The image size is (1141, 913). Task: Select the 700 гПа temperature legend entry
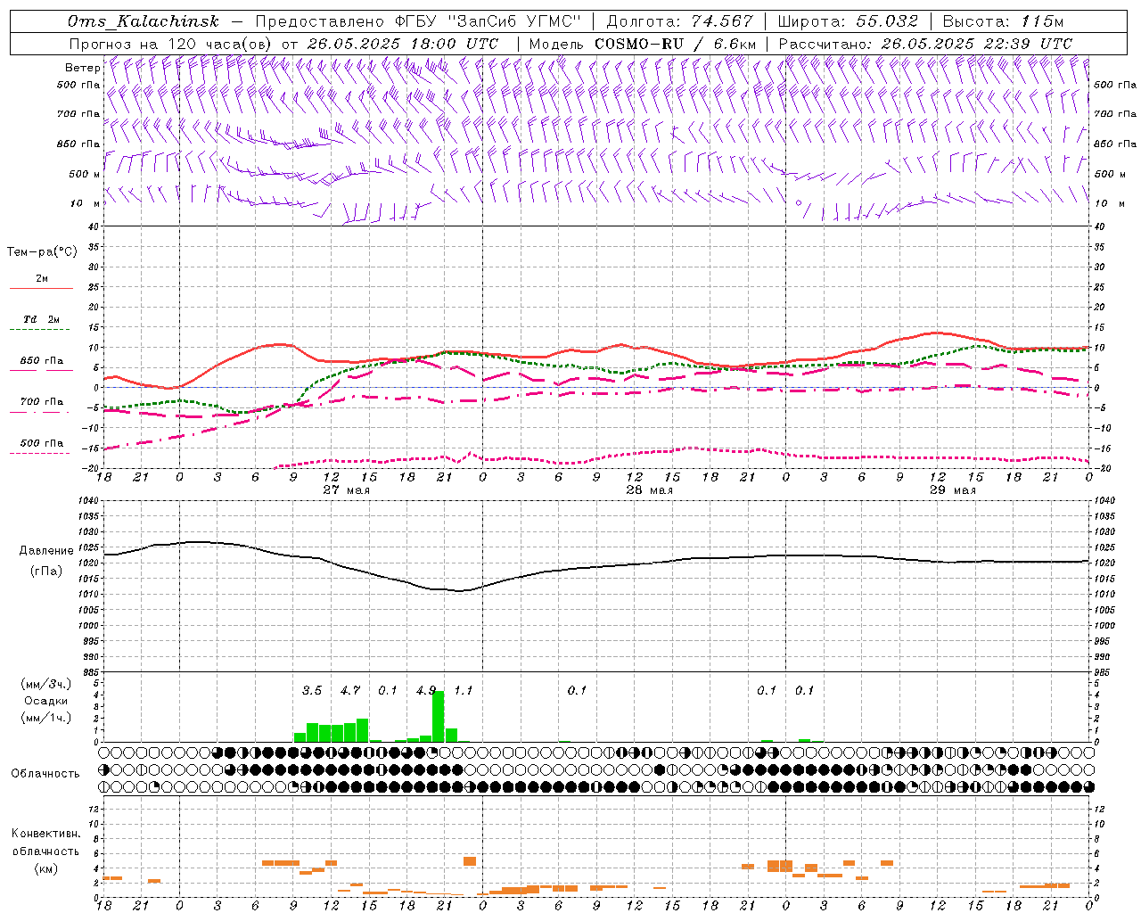tap(41, 402)
